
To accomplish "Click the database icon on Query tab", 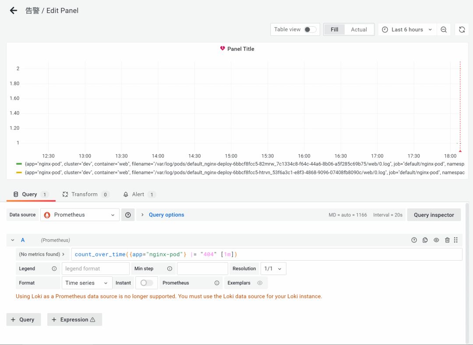I will (16, 195).
